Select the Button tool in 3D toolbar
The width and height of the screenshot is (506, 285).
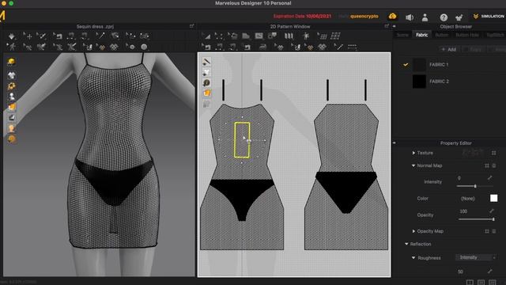point(131,47)
